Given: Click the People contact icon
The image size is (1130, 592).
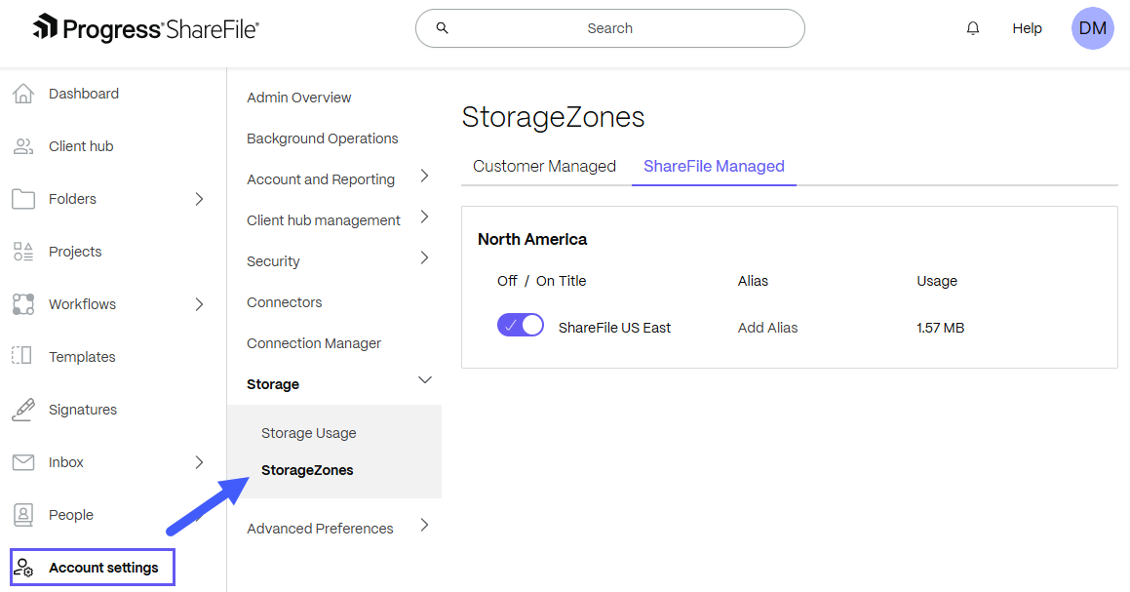Looking at the screenshot, I should 23,515.
